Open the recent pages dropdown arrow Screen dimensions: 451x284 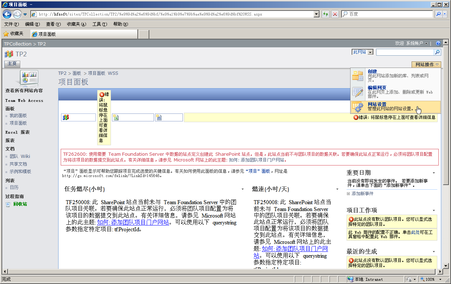click(x=25, y=14)
